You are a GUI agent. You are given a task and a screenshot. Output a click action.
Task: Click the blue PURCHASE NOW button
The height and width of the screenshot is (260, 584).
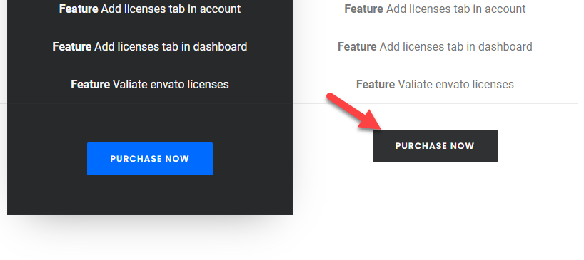pyautogui.click(x=150, y=159)
